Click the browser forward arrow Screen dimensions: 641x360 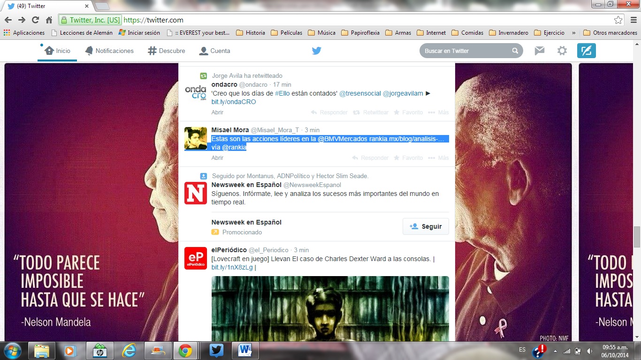[22, 20]
